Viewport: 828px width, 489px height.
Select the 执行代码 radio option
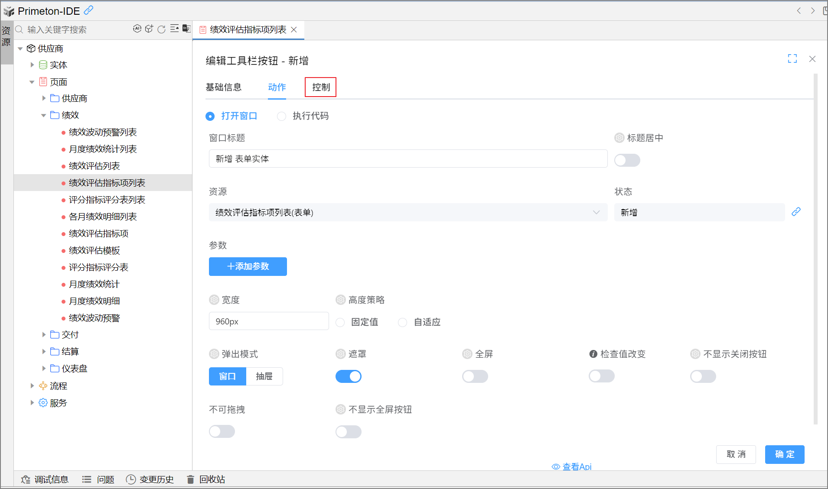(282, 116)
